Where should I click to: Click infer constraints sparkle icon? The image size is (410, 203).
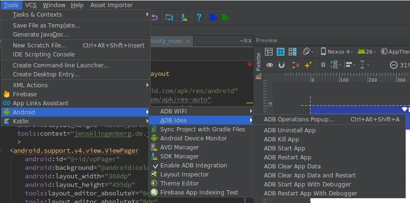point(308,65)
